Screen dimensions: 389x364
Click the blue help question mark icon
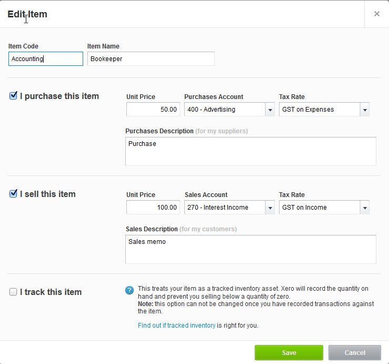129,290
